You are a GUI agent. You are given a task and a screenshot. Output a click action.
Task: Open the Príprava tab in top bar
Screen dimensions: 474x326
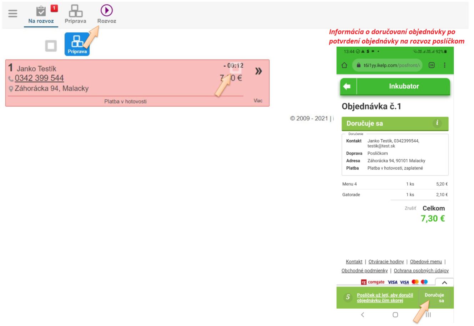pyautogui.click(x=75, y=15)
